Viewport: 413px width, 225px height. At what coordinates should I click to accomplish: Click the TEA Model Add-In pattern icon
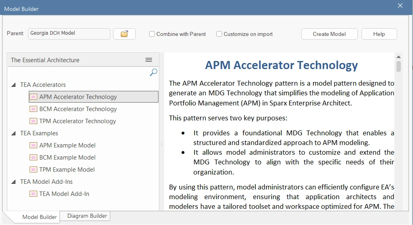[x=33, y=194]
